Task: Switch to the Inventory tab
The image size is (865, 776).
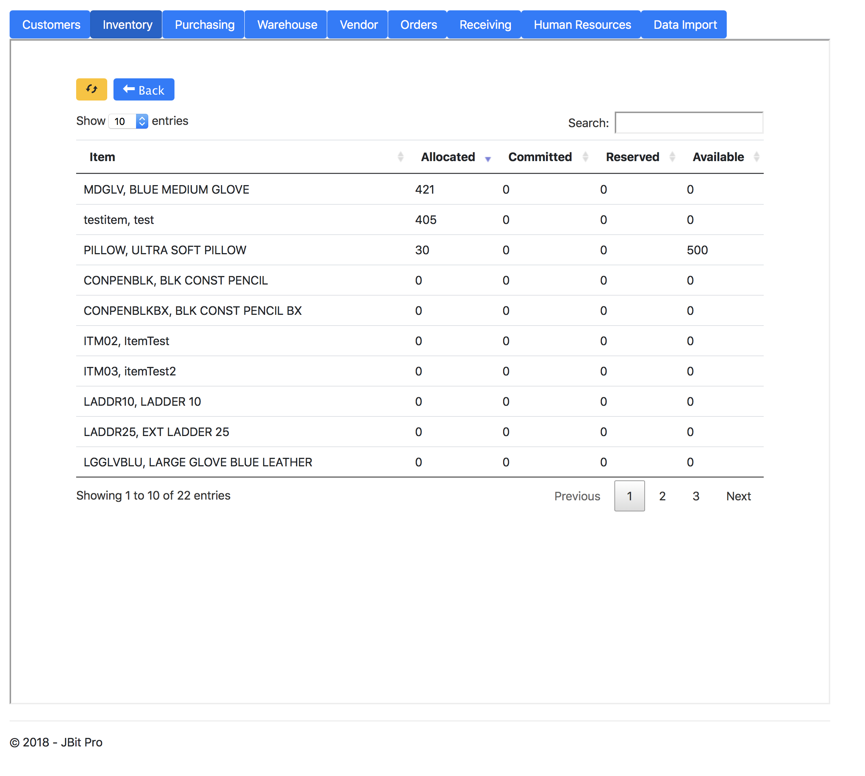Action: (126, 25)
